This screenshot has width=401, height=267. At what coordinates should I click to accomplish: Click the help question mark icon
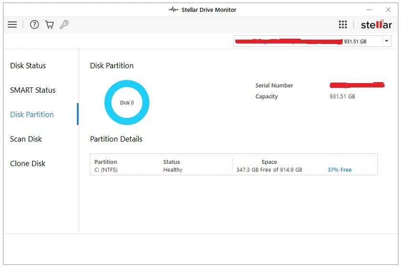(34, 24)
